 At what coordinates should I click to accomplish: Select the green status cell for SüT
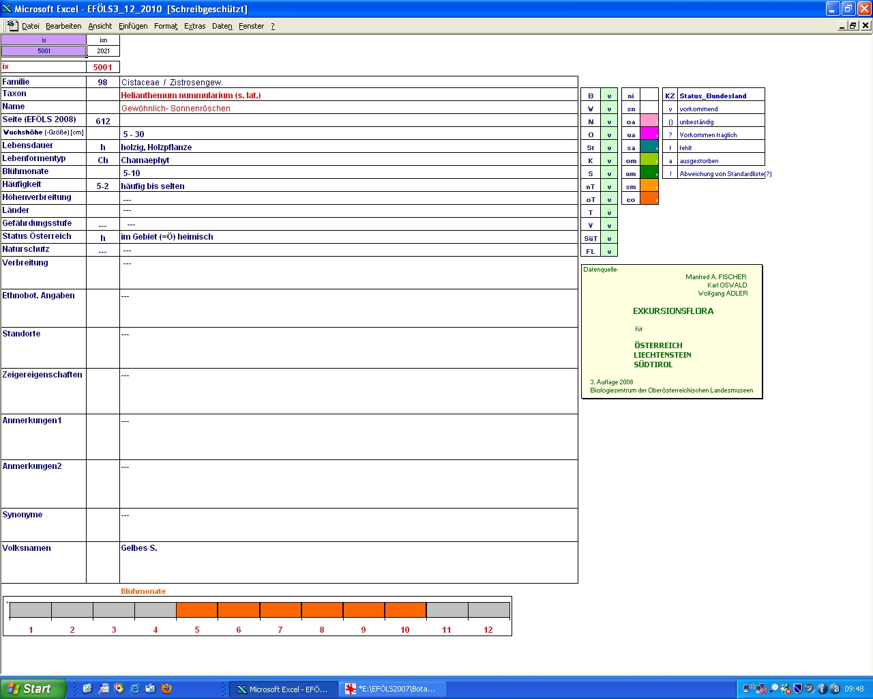pos(609,238)
